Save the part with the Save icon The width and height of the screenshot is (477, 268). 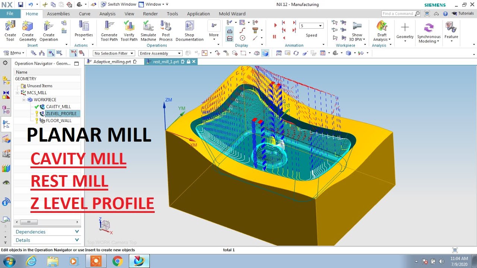[x=20, y=4]
